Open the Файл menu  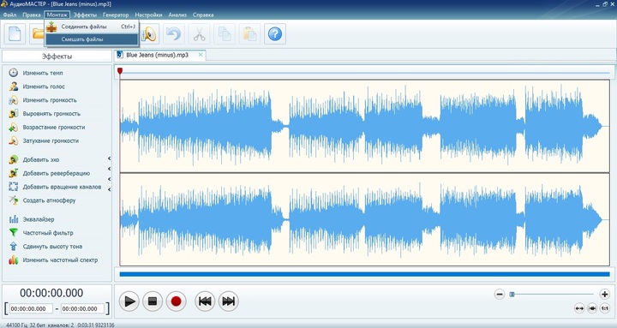tap(9, 15)
